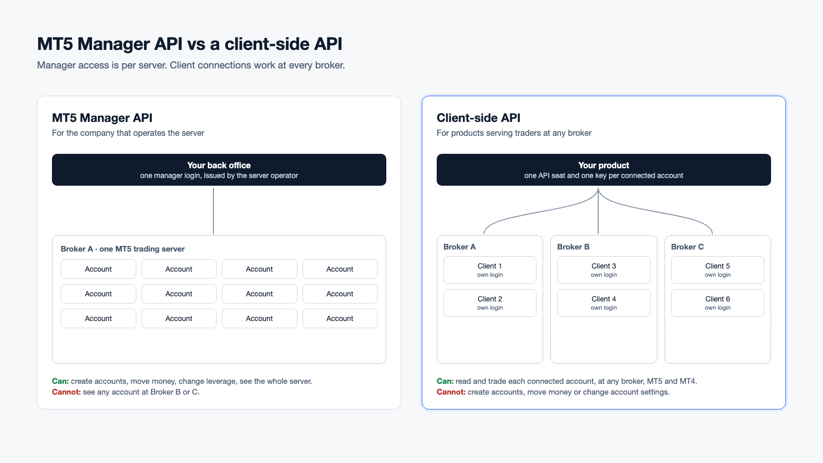Click 'For the company that operates the server'

pyautogui.click(x=128, y=133)
